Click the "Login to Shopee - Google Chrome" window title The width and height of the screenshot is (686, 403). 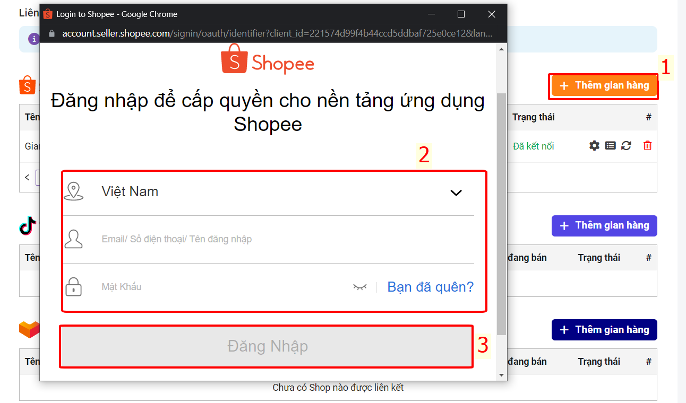coord(117,14)
